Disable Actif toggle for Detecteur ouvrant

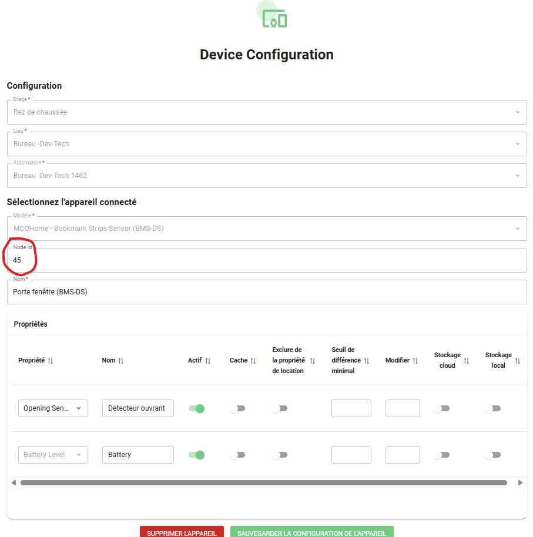[196, 408]
